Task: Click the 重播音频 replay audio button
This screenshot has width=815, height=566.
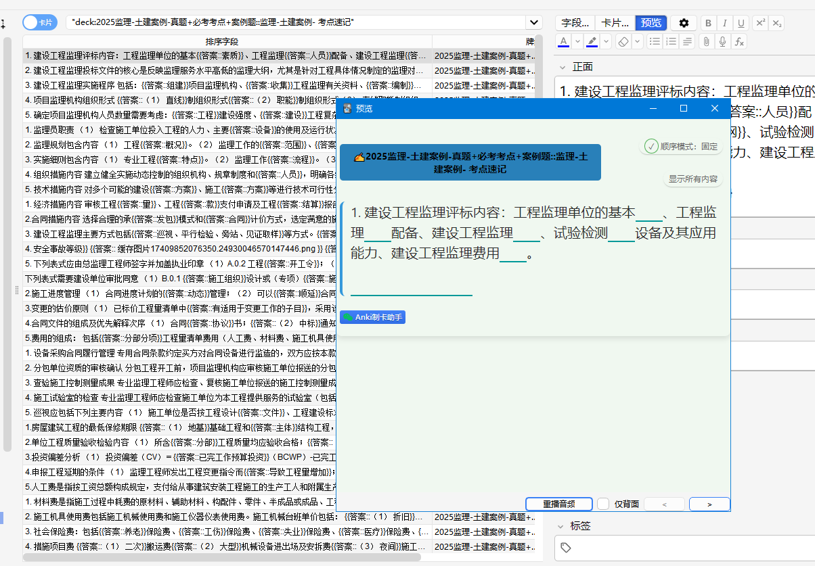Action: 559,504
